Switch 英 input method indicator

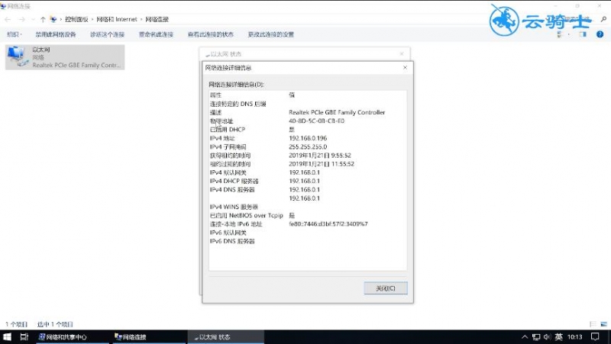559,337
